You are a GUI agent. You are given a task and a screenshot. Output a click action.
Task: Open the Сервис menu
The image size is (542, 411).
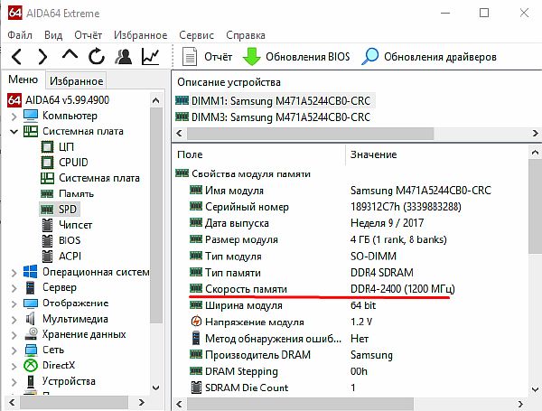click(196, 35)
